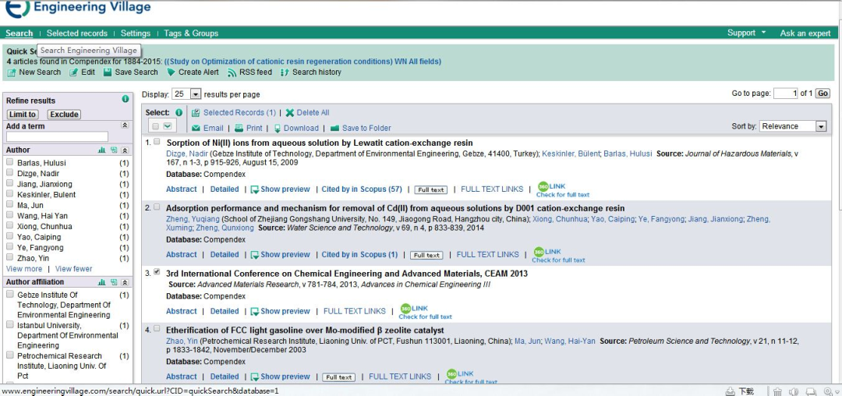Click the Save Search disk icon
Image resolution: width=842 pixels, height=396 pixels.
[108, 72]
